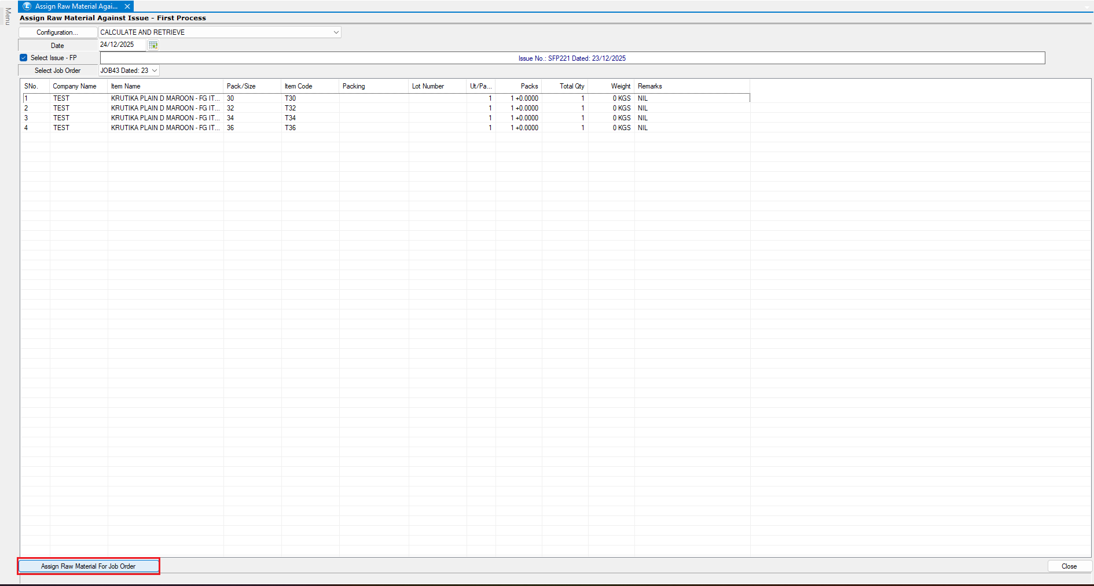Screen dimensions: 1094x586
Task: Click the app icon on the tab
Action: coord(27,6)
